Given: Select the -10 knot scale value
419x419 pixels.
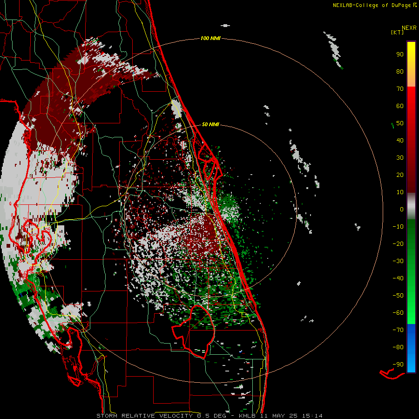Looking at the screenshot, I should pyautogui.click(x=398, y=227).
